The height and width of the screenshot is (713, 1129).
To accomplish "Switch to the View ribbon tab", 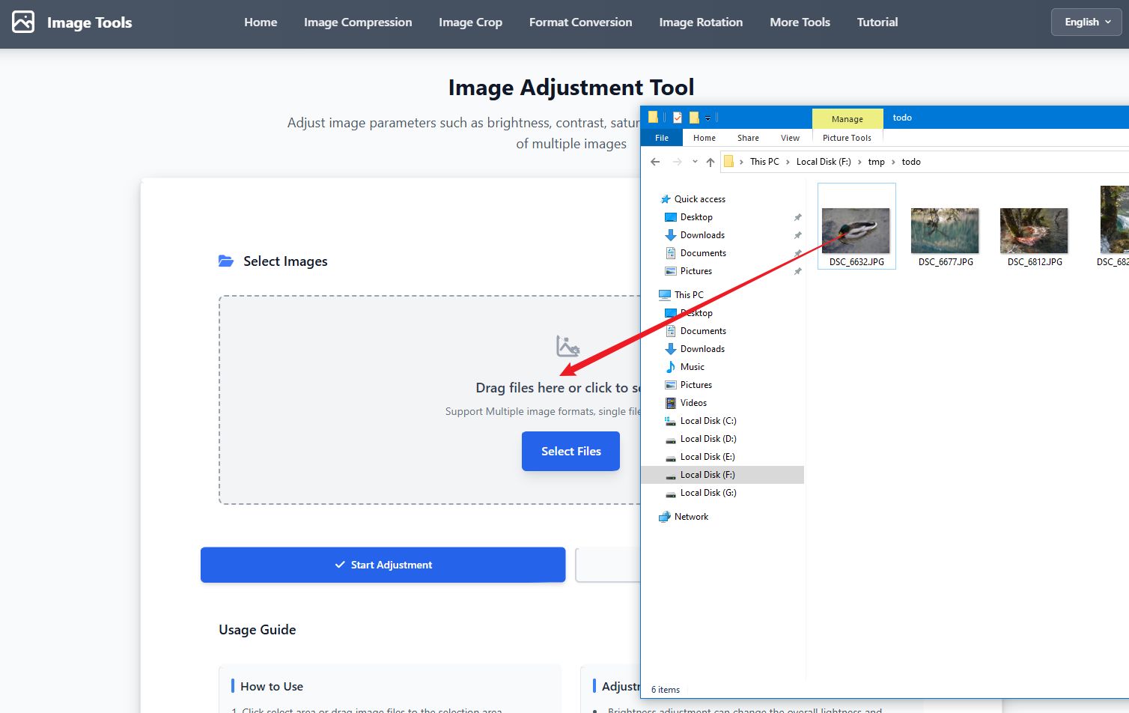I will (x=790, y=138).
